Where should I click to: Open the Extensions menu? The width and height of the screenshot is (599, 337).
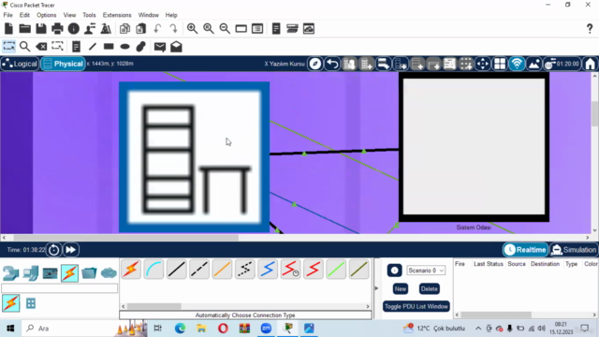(x=117, y=15)
